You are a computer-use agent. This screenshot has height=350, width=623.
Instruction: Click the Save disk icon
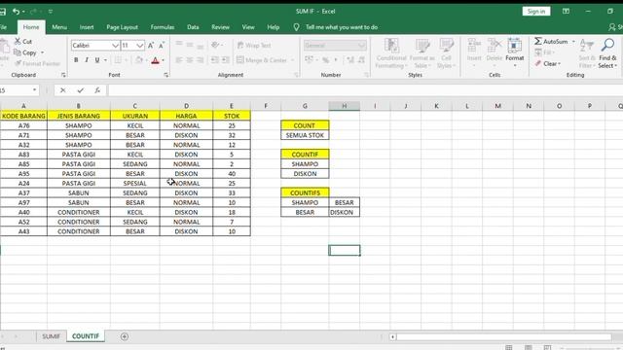[2, 12]
